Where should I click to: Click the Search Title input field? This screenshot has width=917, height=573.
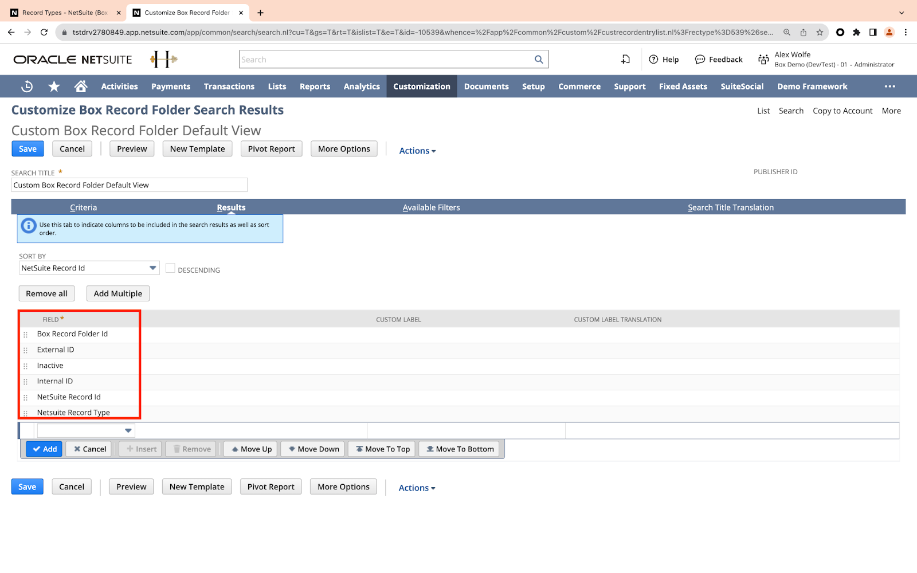129,185
